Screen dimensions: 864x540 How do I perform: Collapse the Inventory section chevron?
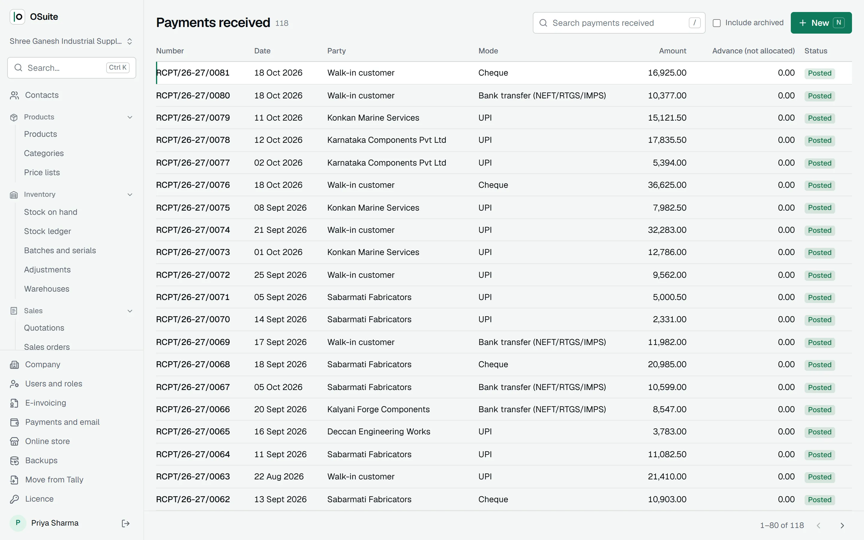[130, 195]
